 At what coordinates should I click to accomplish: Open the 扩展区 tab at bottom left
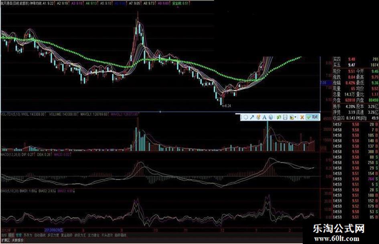(x=6, y=240)
